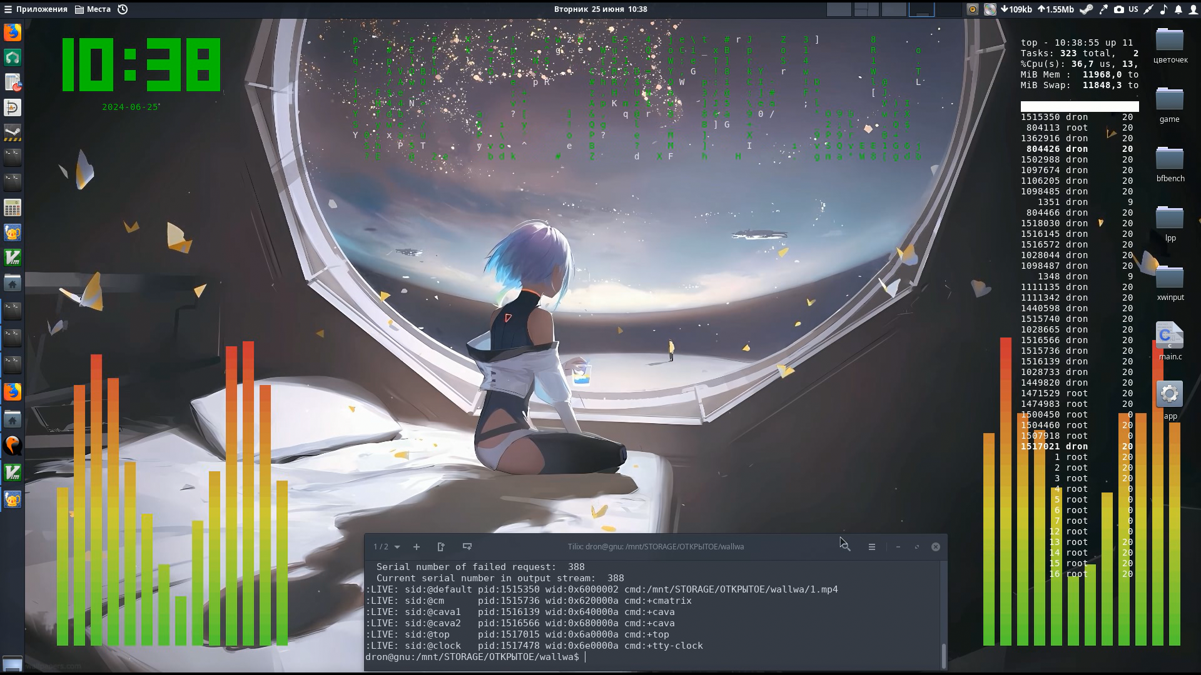Open the search icon in the Tilix header

tap(846, 547)
